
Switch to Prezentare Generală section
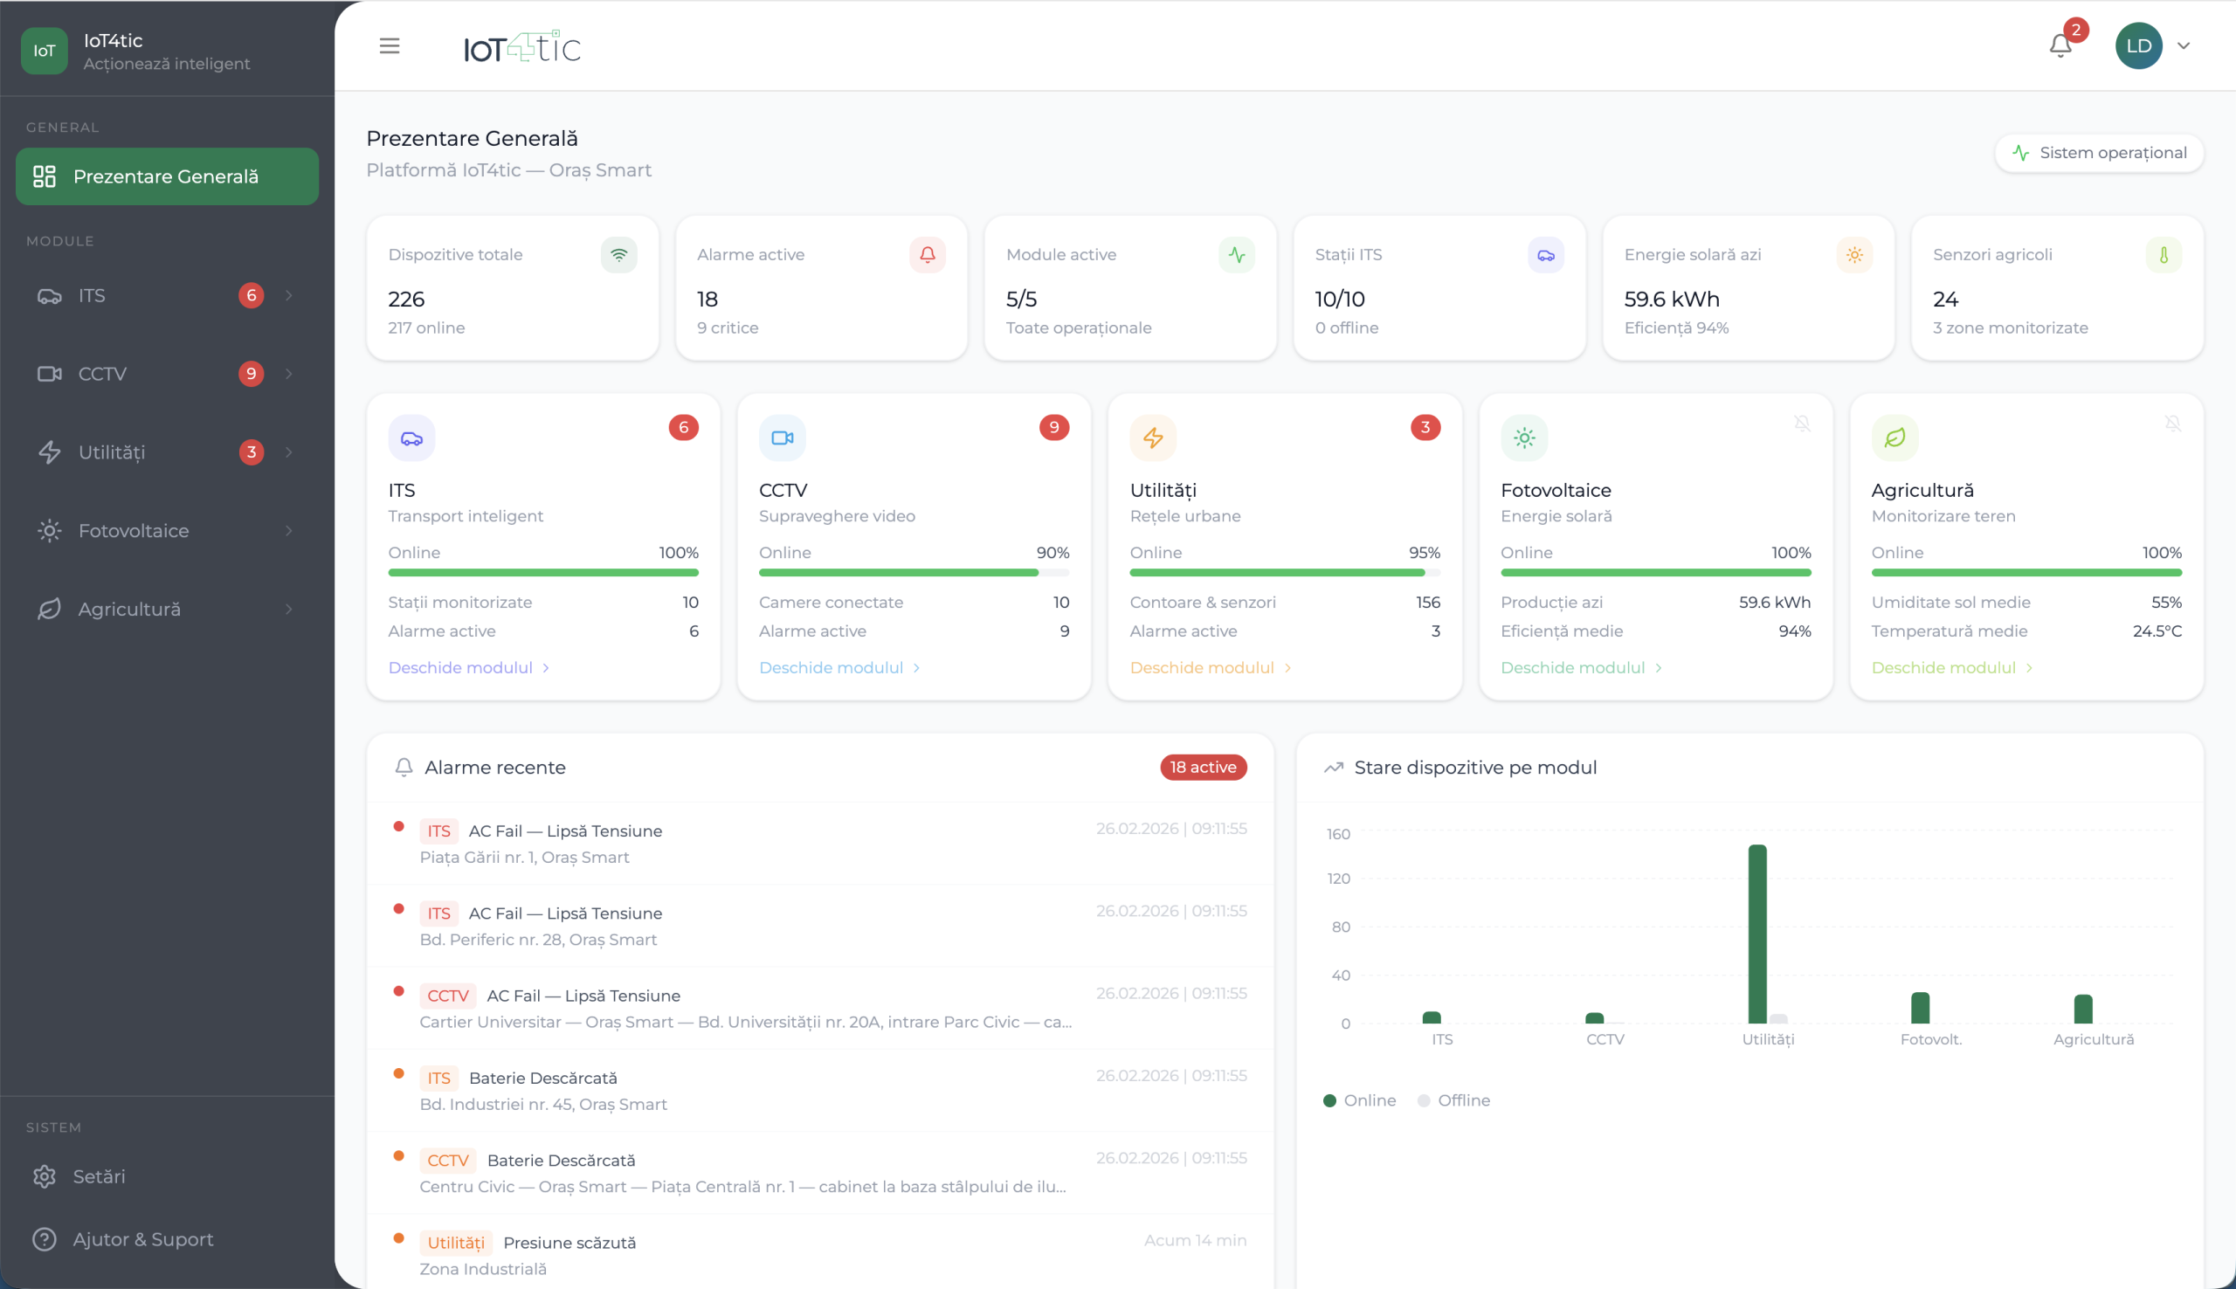(x=167, y=176)
